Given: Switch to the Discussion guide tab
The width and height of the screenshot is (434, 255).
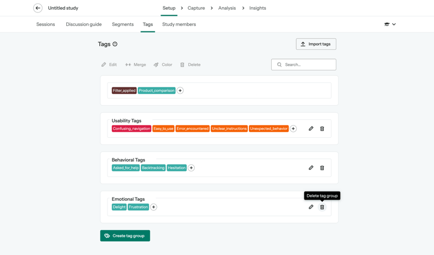Looking at the screenshot, I should click(84, 24).
